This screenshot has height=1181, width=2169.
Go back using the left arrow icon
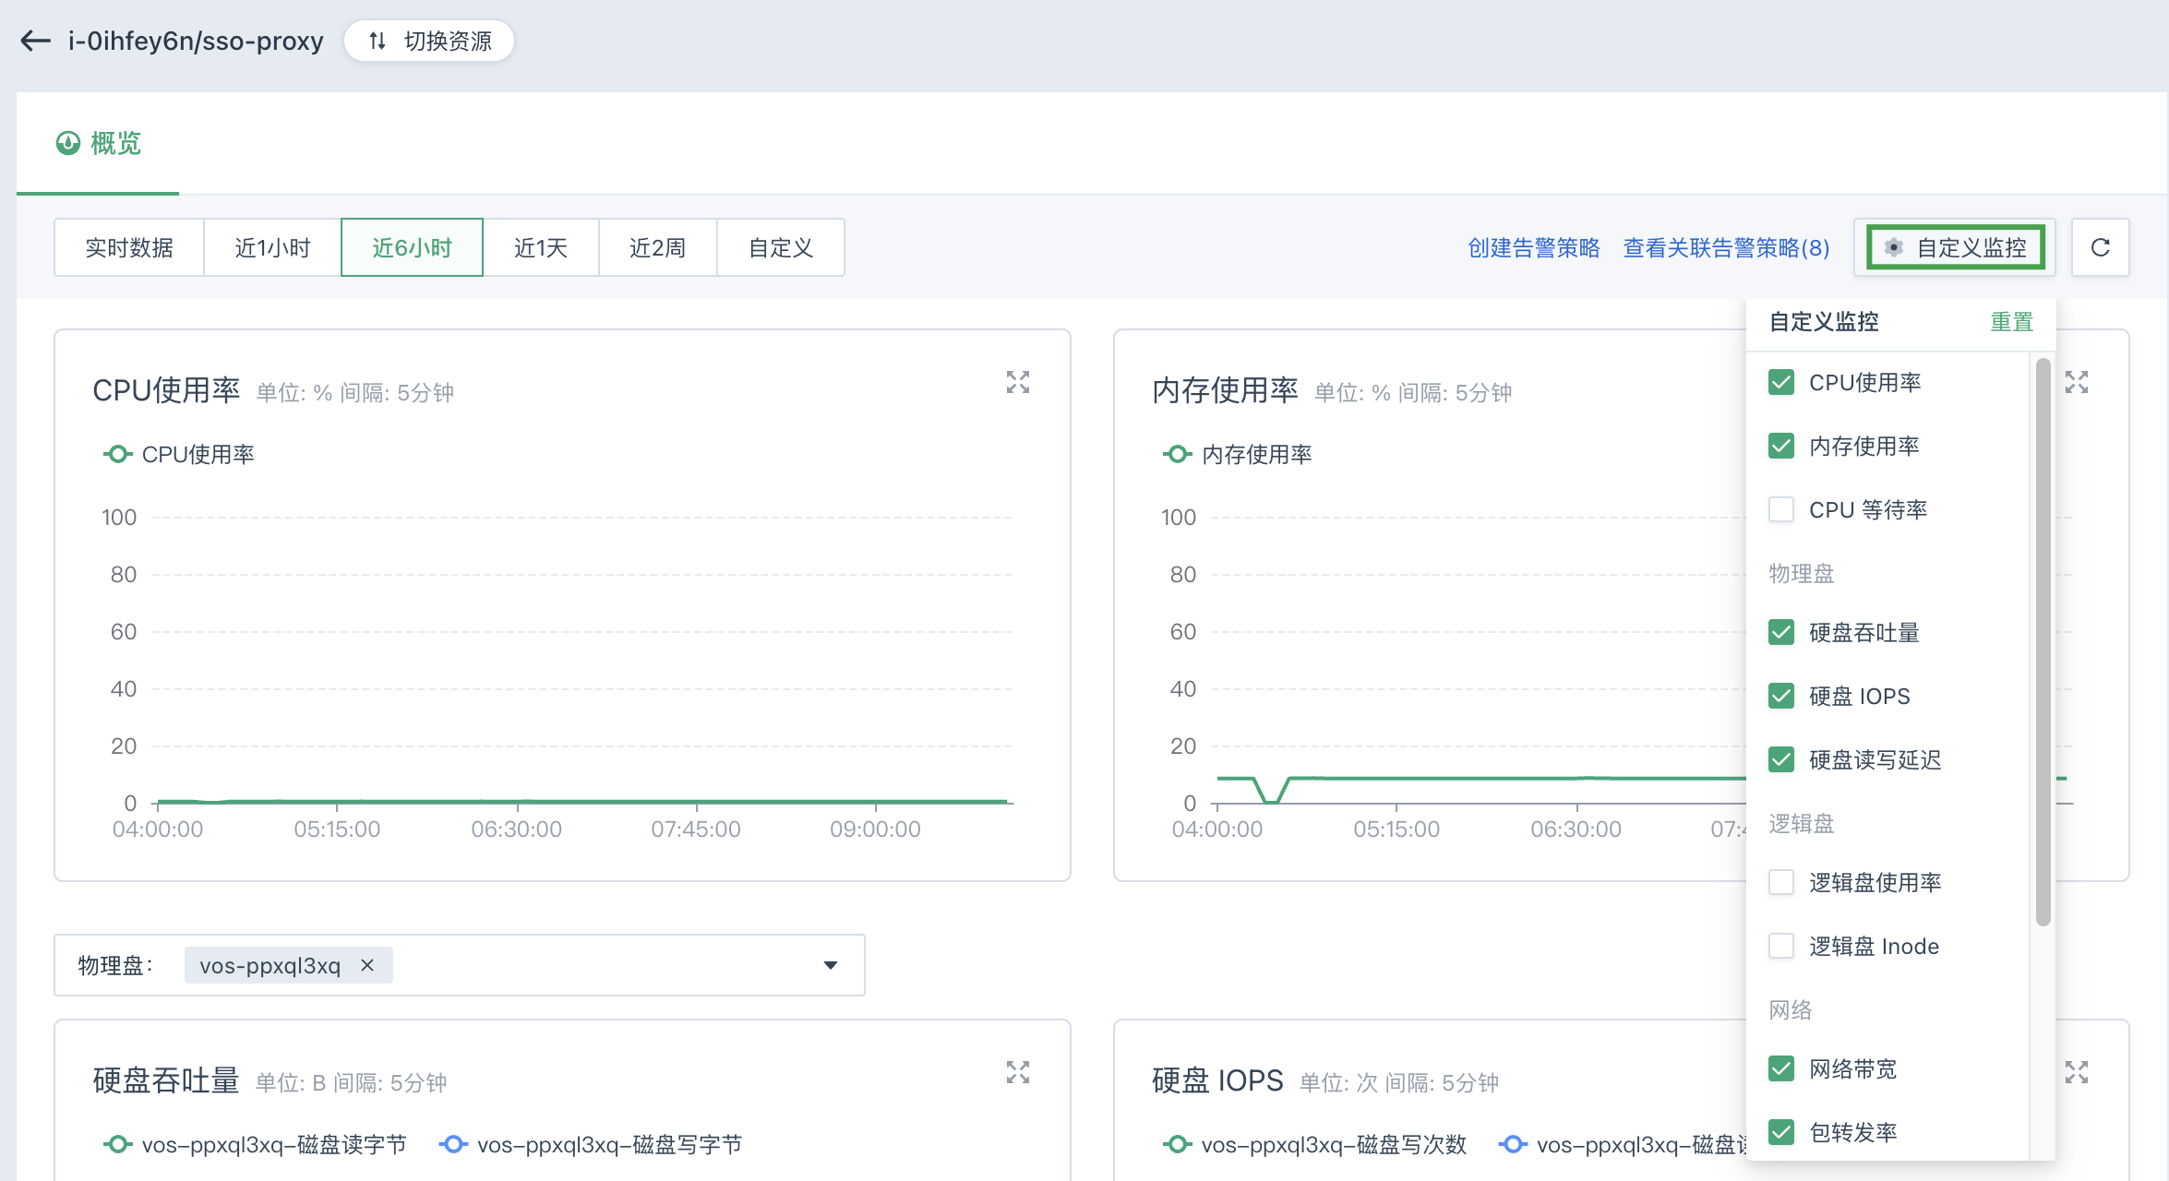35,41
